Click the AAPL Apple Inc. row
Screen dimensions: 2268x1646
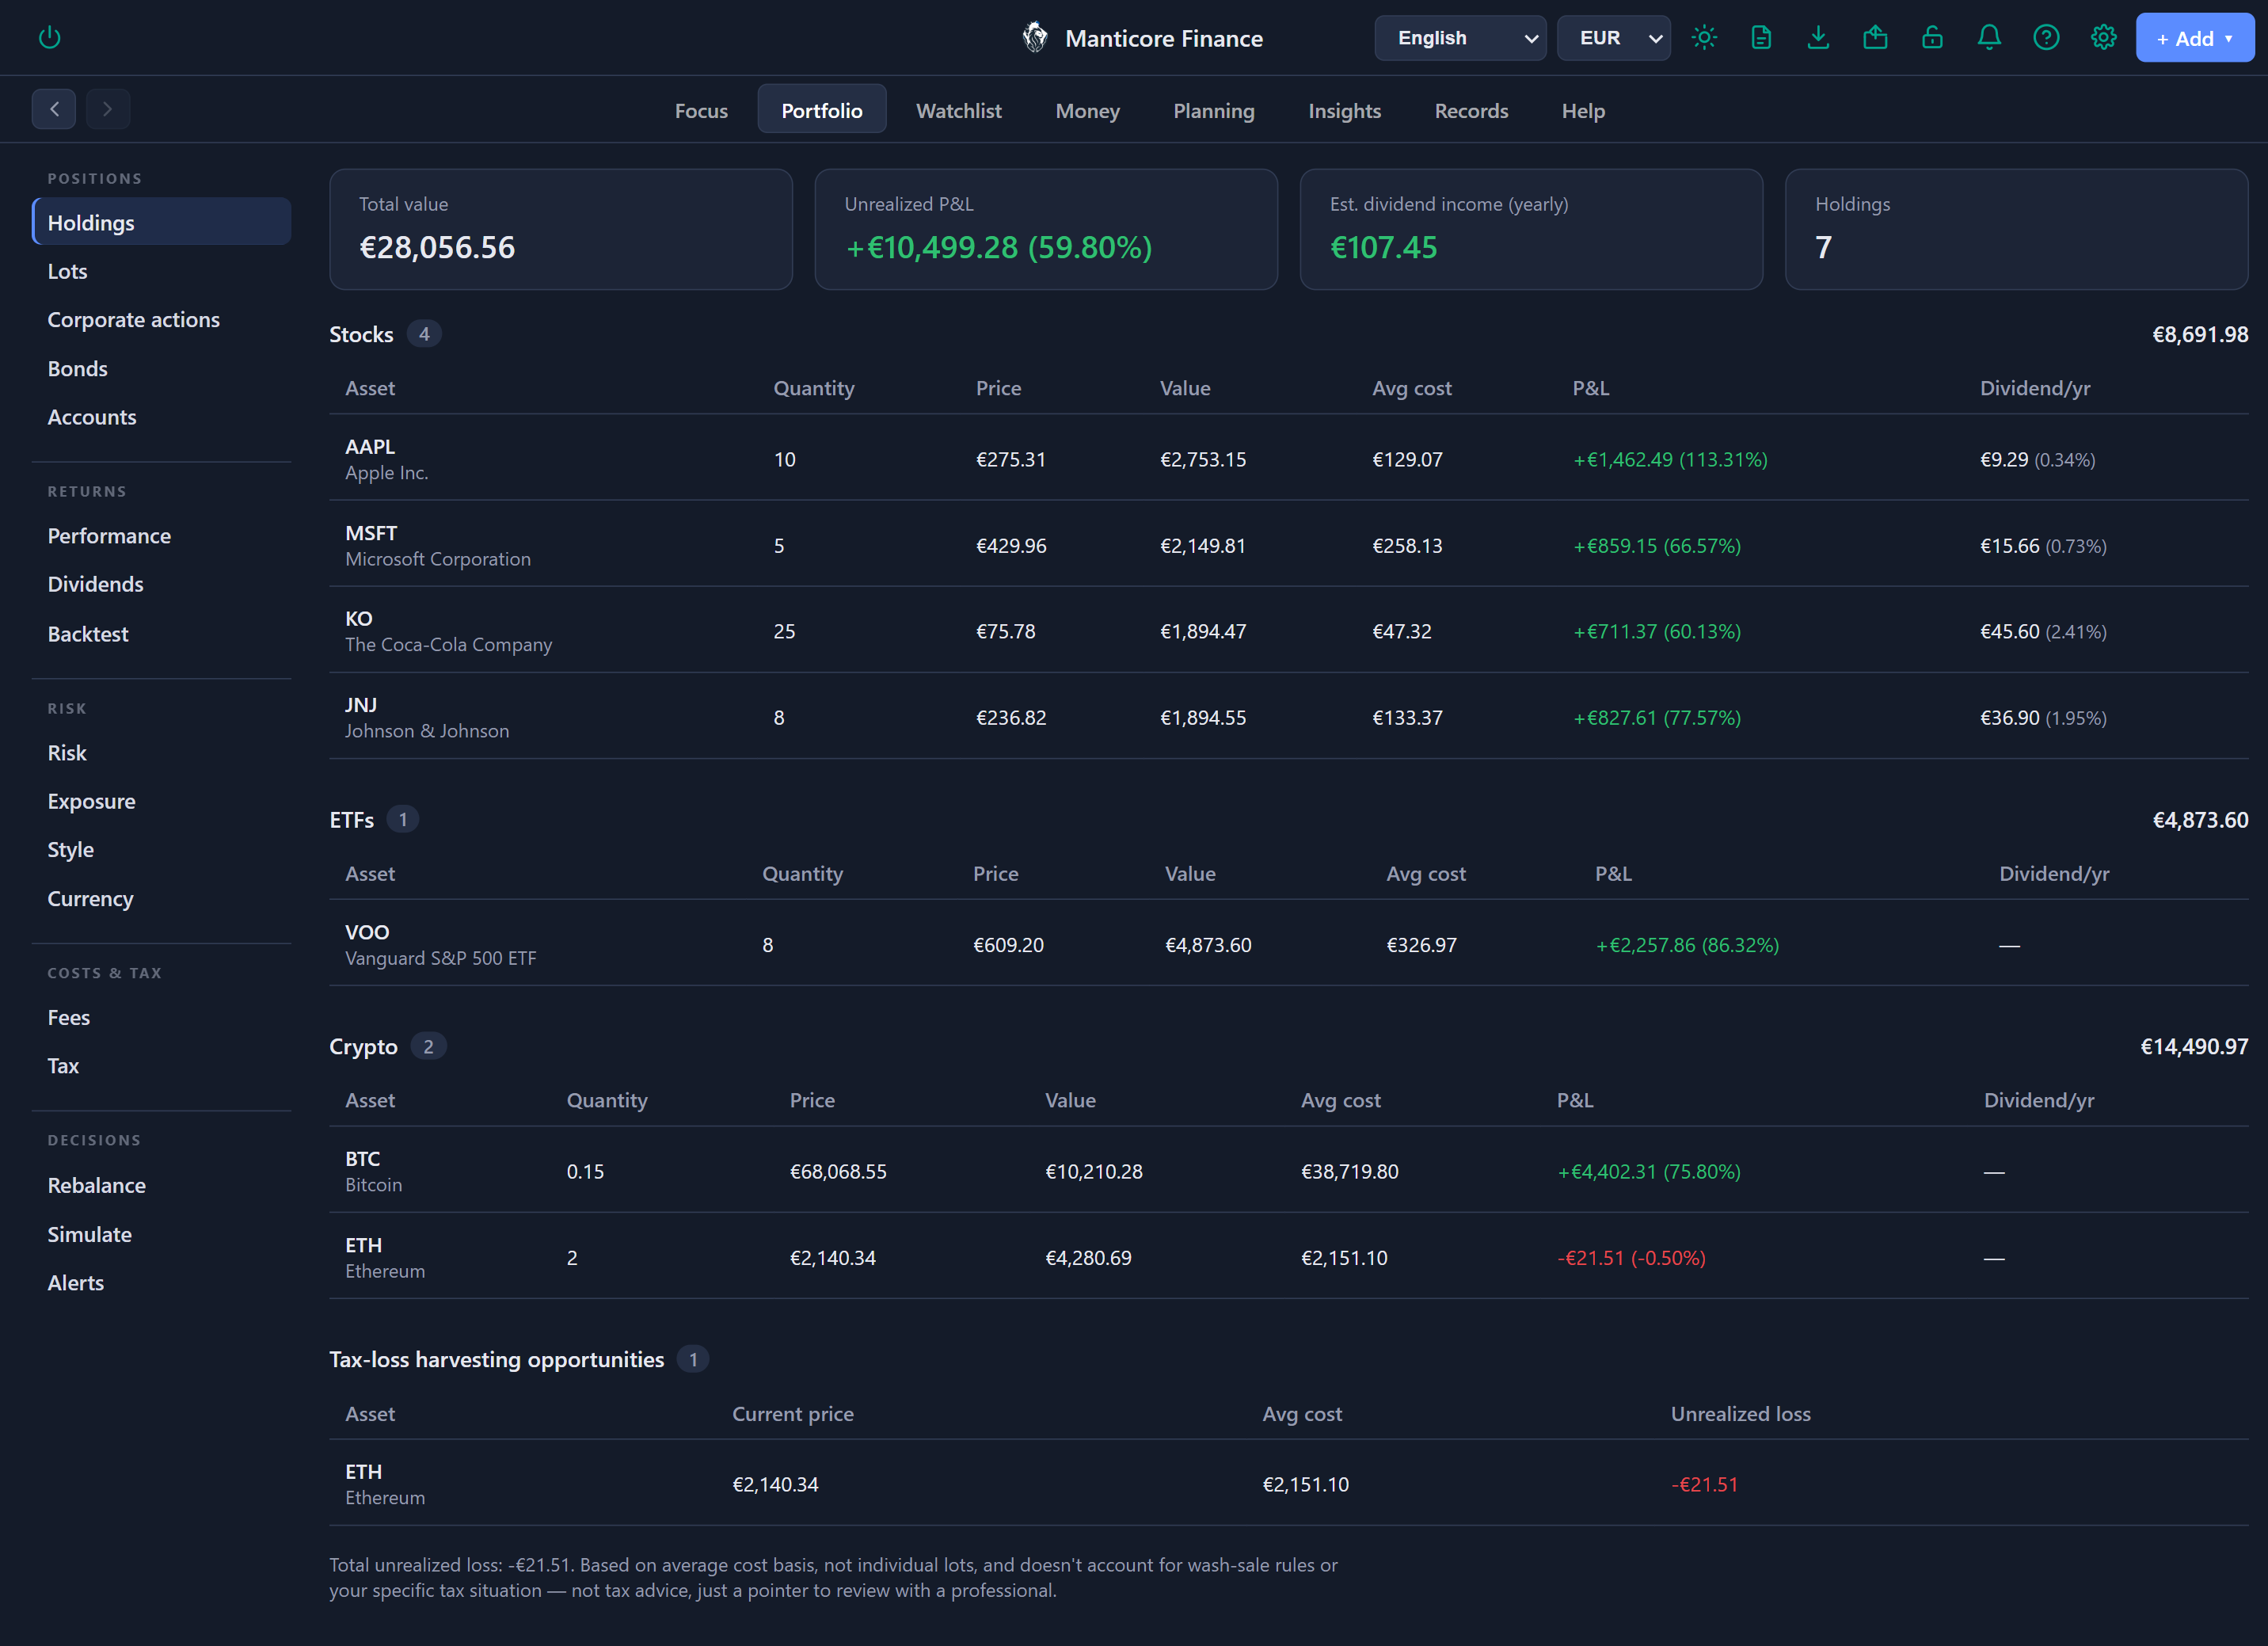click(1288, 459)
